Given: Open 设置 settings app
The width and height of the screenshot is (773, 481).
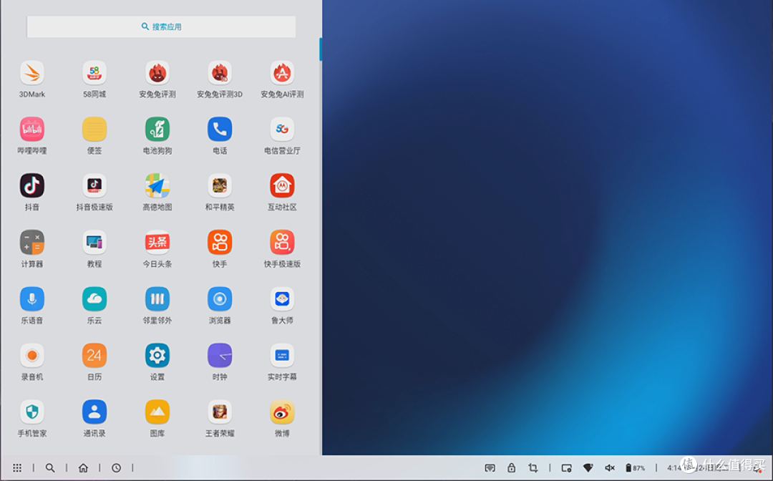Looking at the screenshot, I should coord(157,356).
